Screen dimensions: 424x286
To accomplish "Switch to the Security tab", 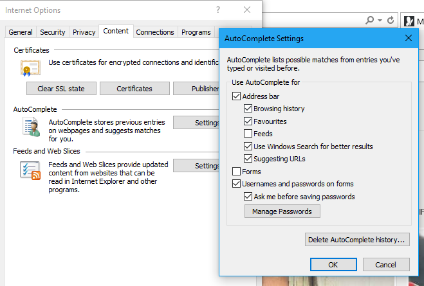I will pos(53,32).
